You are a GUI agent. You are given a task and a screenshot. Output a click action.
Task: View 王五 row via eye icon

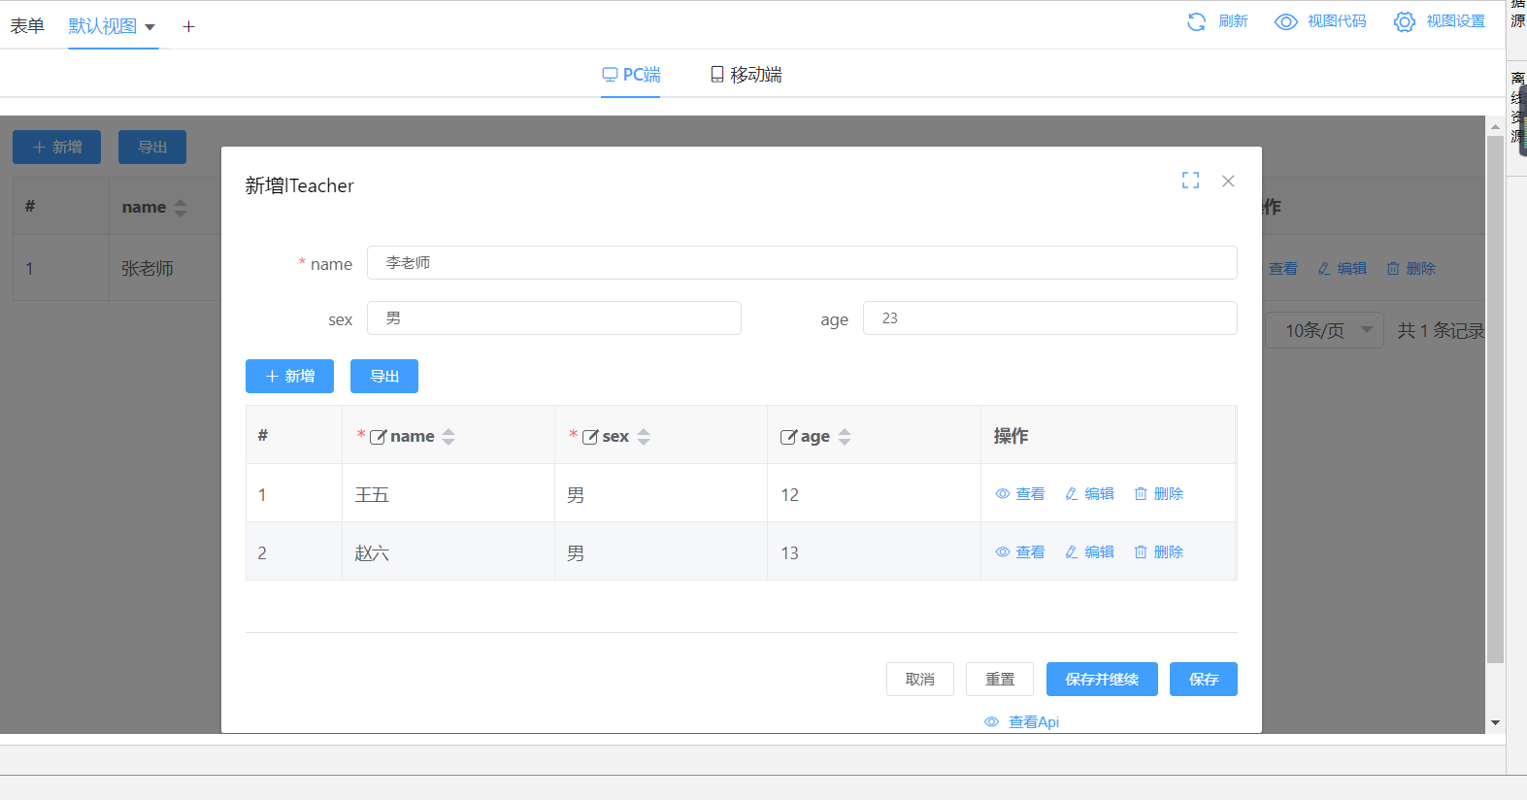(1003, 494)
